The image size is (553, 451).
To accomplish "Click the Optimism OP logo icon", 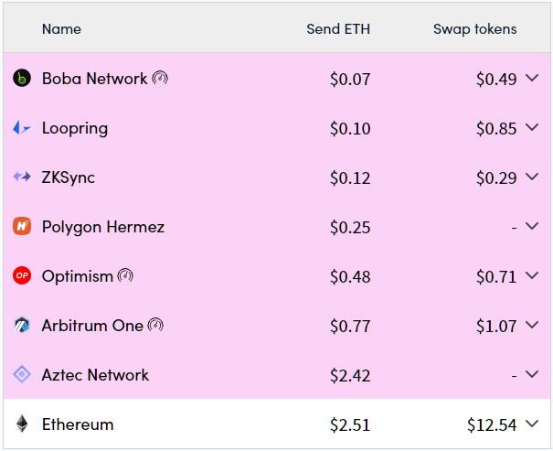I will click(22, 276).
